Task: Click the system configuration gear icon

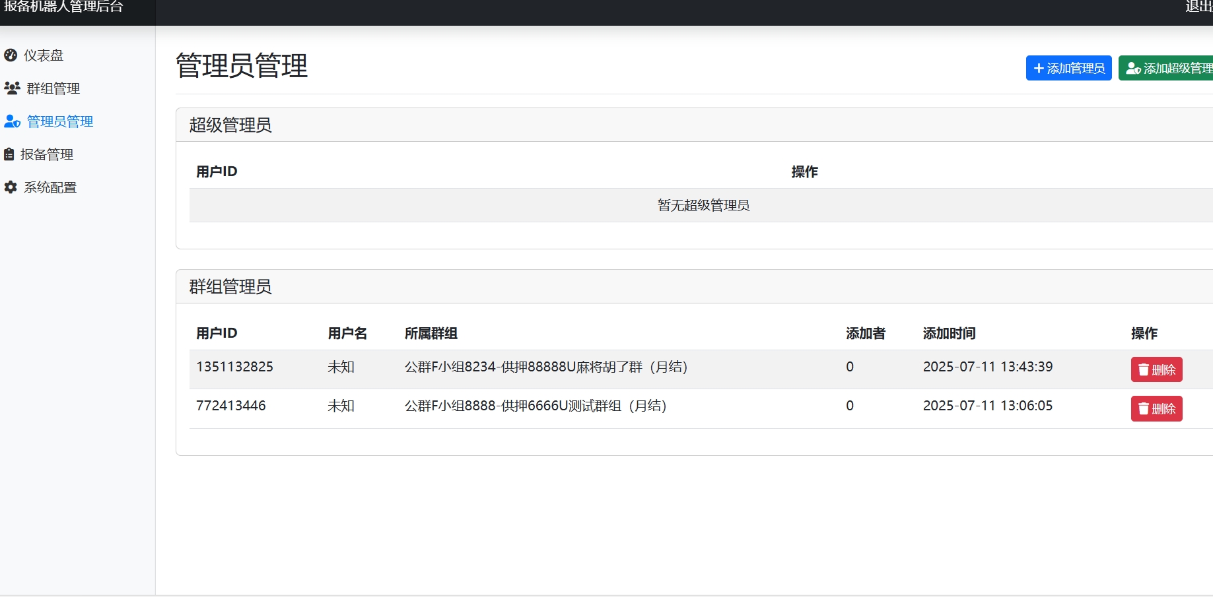Action: [x=11, y=187]
